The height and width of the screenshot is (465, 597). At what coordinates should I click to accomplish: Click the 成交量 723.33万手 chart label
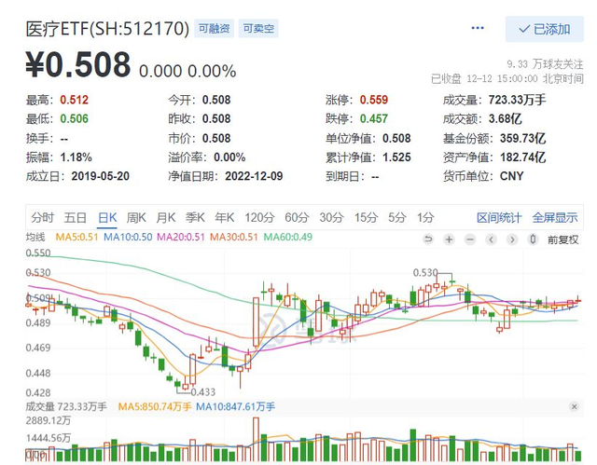[66, 407]
